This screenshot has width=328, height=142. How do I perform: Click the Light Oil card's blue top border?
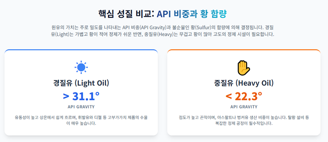click(81, 50)
